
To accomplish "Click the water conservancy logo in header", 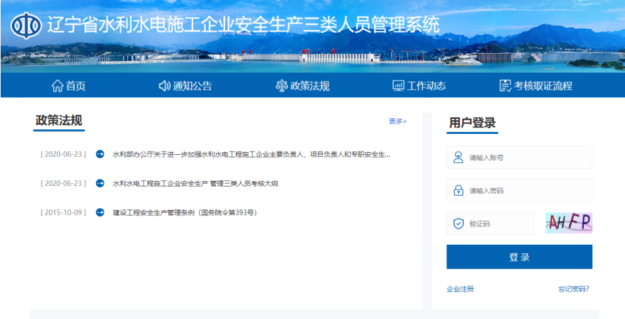I will (26, 26).
